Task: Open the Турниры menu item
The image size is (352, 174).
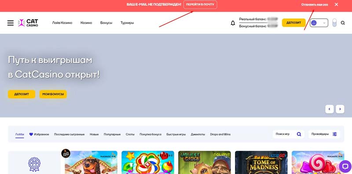Action: (127, 23)
